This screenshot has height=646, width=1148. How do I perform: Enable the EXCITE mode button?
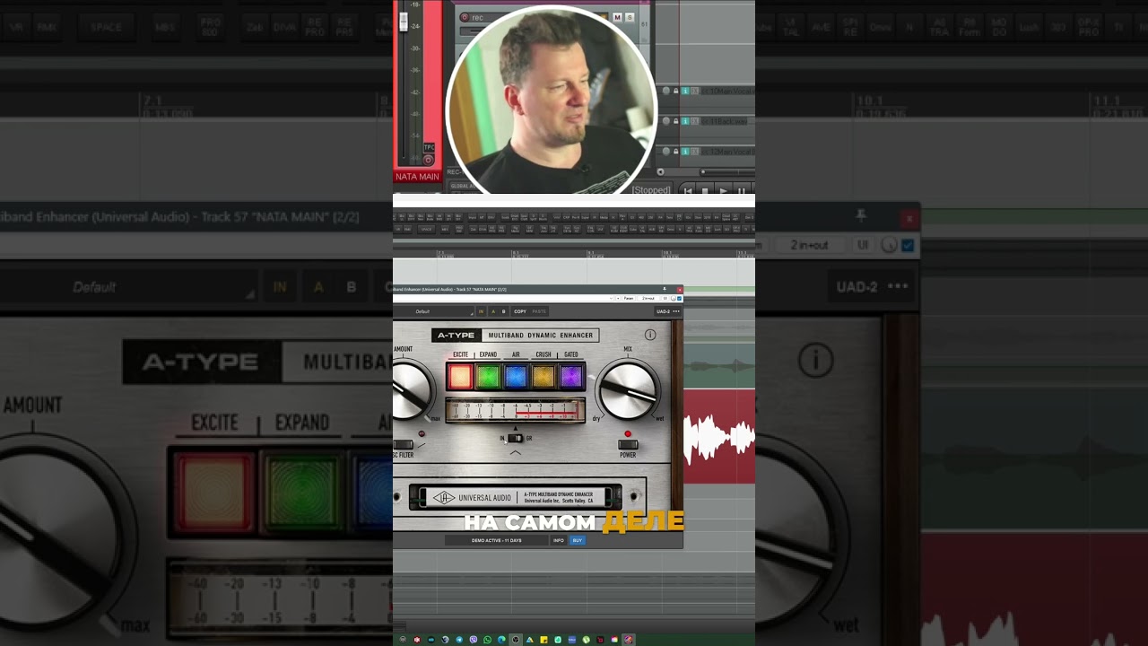click(460, 376)
